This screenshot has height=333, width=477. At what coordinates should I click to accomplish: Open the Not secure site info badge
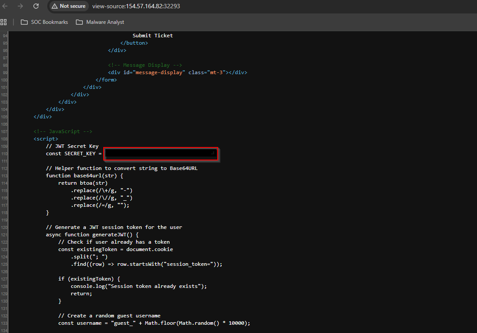[x=69, y=6]
